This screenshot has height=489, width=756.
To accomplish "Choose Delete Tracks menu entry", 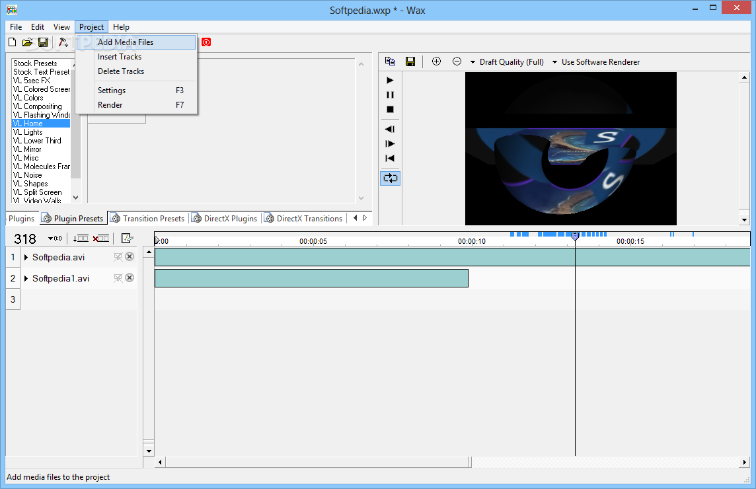I will click(136, 71).
